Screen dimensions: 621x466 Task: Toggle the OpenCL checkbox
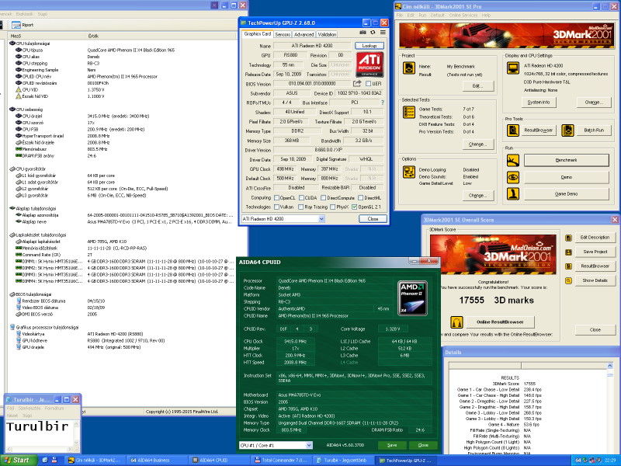(275, 197)
